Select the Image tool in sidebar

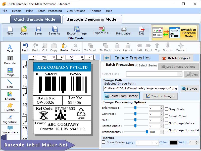(10, 72)
